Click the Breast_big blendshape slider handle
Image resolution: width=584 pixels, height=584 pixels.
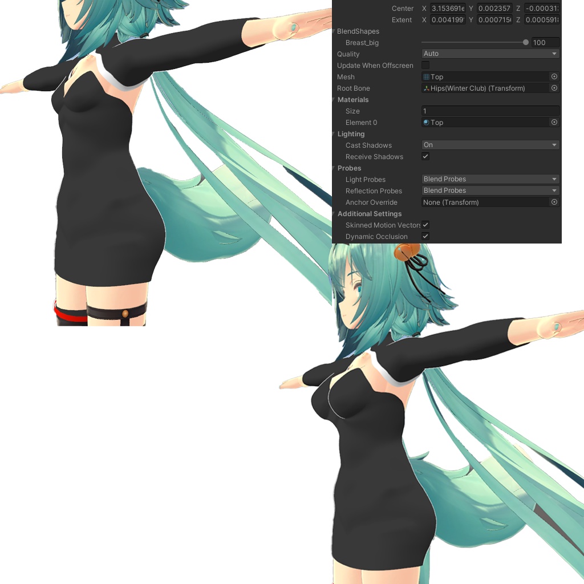[x=525, y=42]
